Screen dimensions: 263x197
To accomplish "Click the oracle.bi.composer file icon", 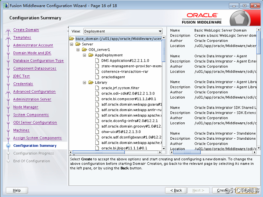I will (x=97, y=99).
